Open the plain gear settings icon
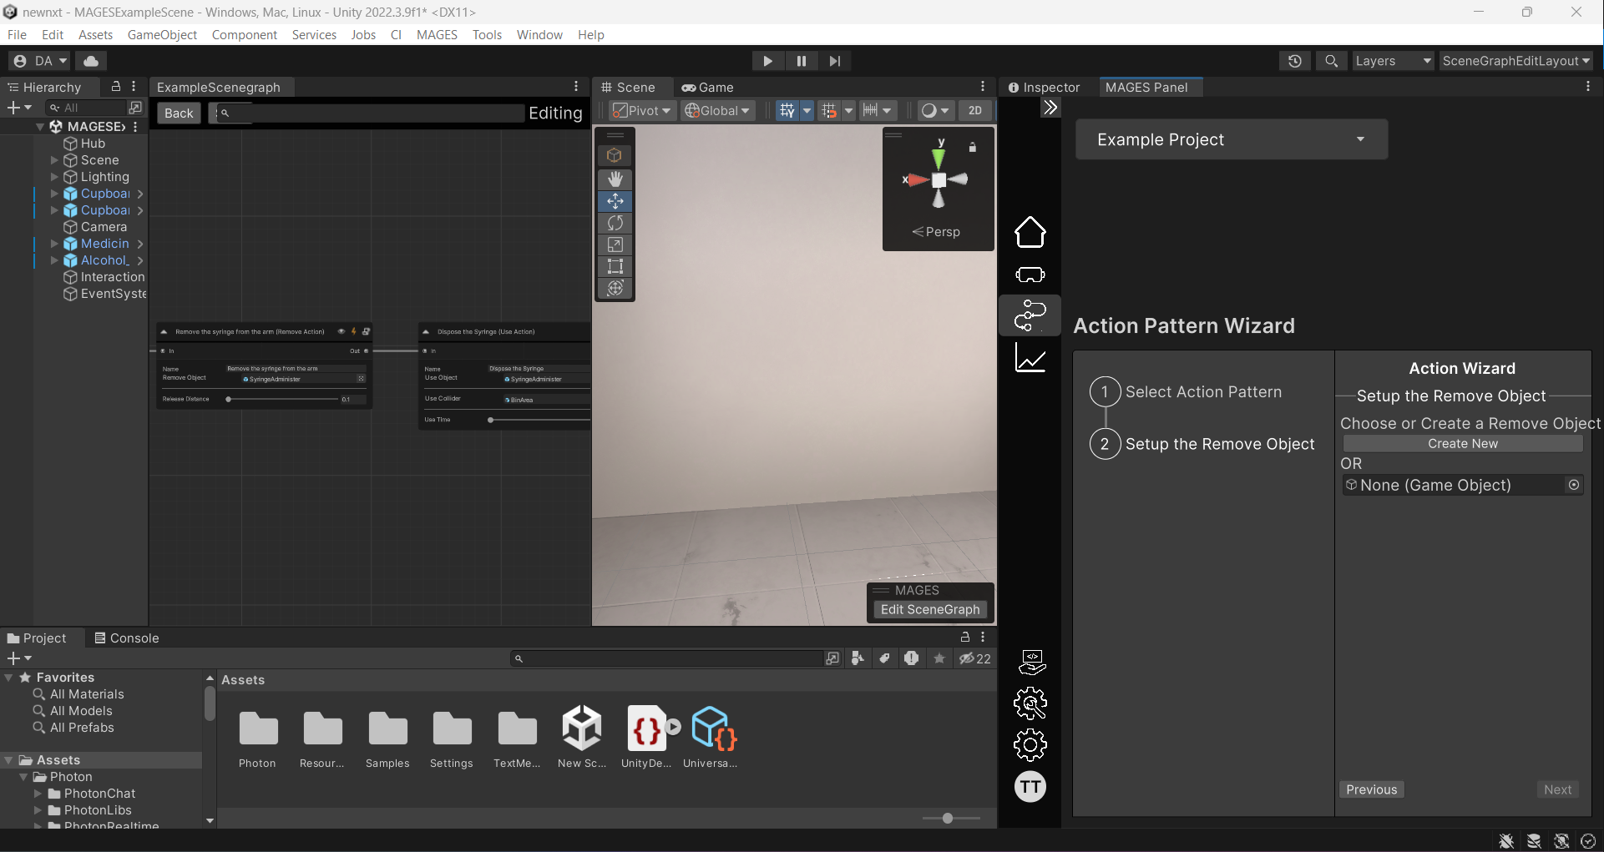Image resolution: width=1604 pixels, height=852 pixels. coord(1030,745)
